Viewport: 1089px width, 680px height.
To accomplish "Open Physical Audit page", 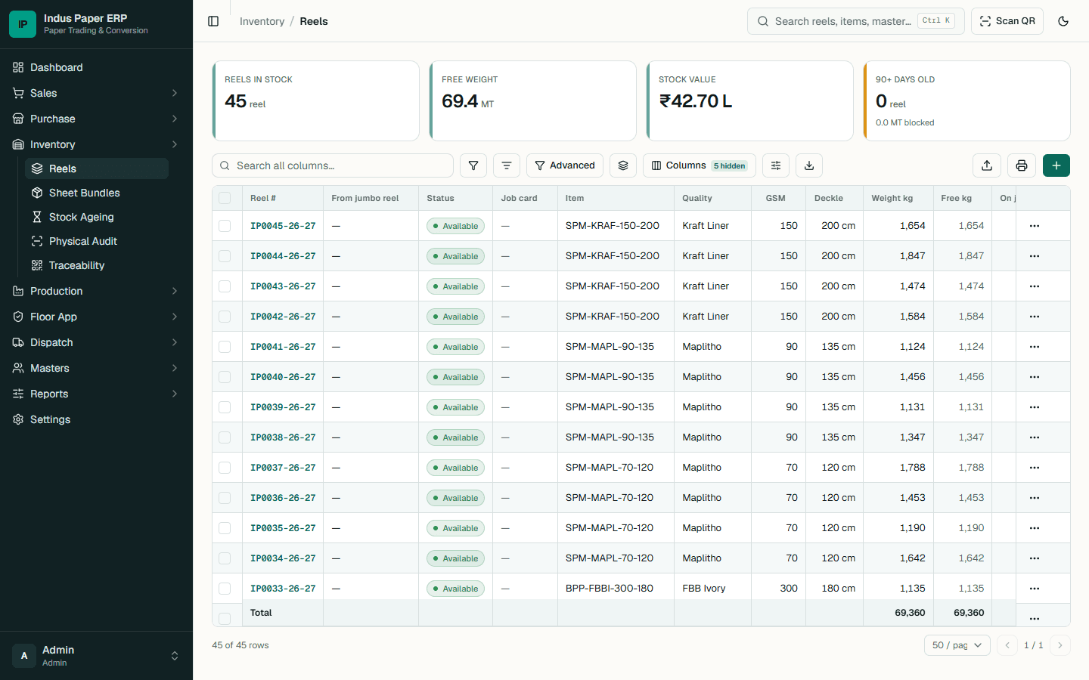I will coord(97,241).
